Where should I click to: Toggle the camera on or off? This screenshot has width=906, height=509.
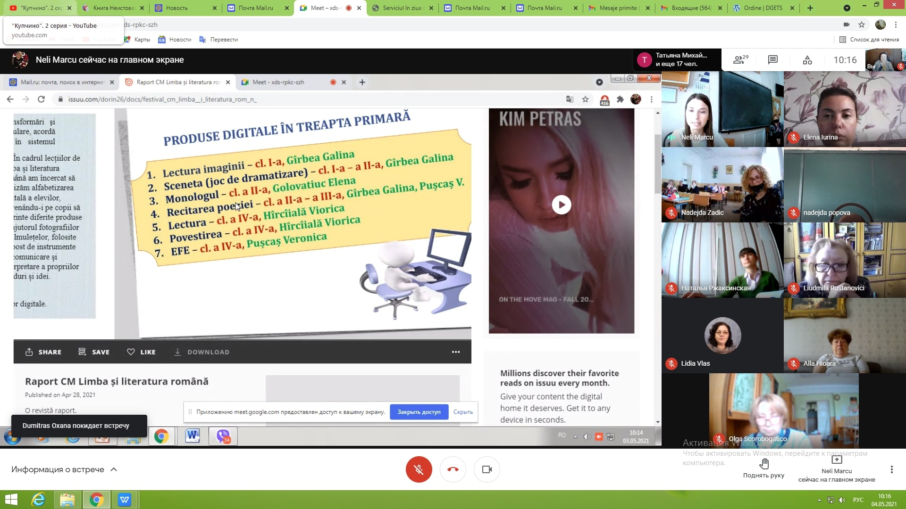tap(487, 469)
